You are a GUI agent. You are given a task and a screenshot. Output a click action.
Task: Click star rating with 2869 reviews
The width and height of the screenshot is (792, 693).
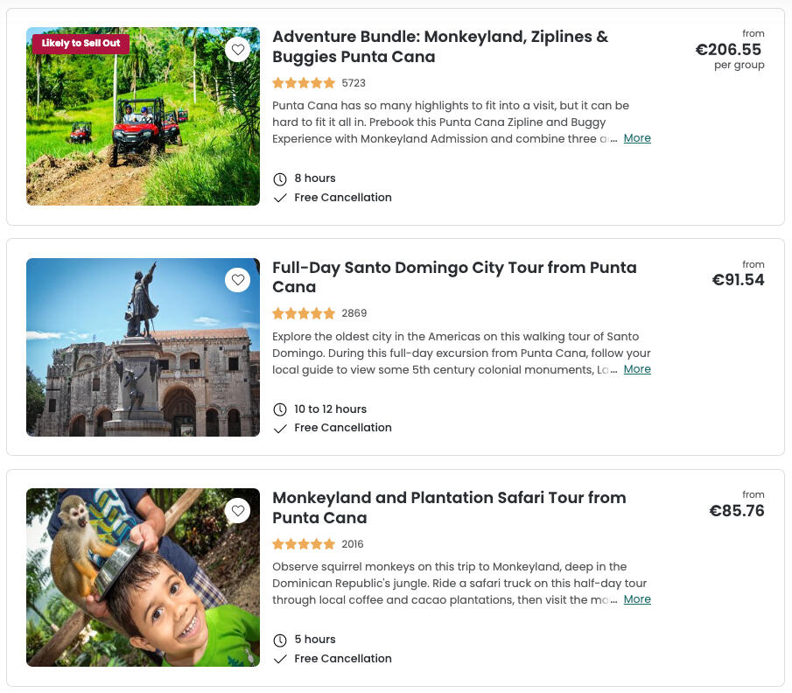click(304, 313)
